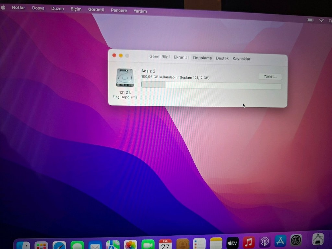Open Music from the dock
Viewport: 332px width, 249px height.
(x=249, y=242)
